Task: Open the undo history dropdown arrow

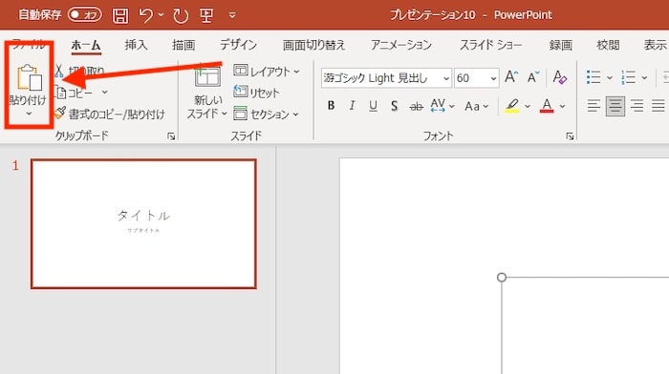Action: pyautogui.click(x=161, y=15)
